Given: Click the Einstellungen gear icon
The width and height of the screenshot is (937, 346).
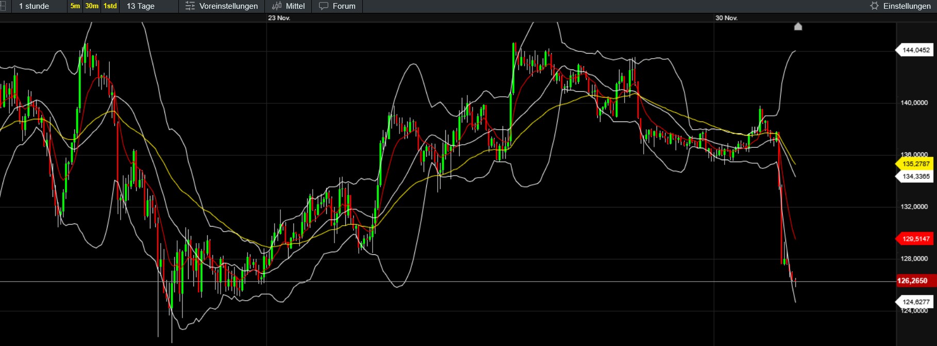Looking at the screenshot, I should 874,6.
